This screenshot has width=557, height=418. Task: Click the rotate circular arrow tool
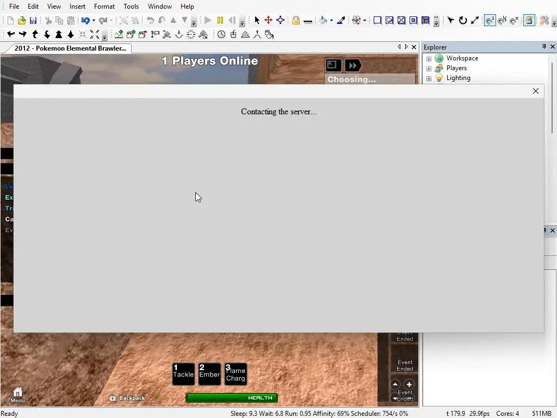coord(463,20)
